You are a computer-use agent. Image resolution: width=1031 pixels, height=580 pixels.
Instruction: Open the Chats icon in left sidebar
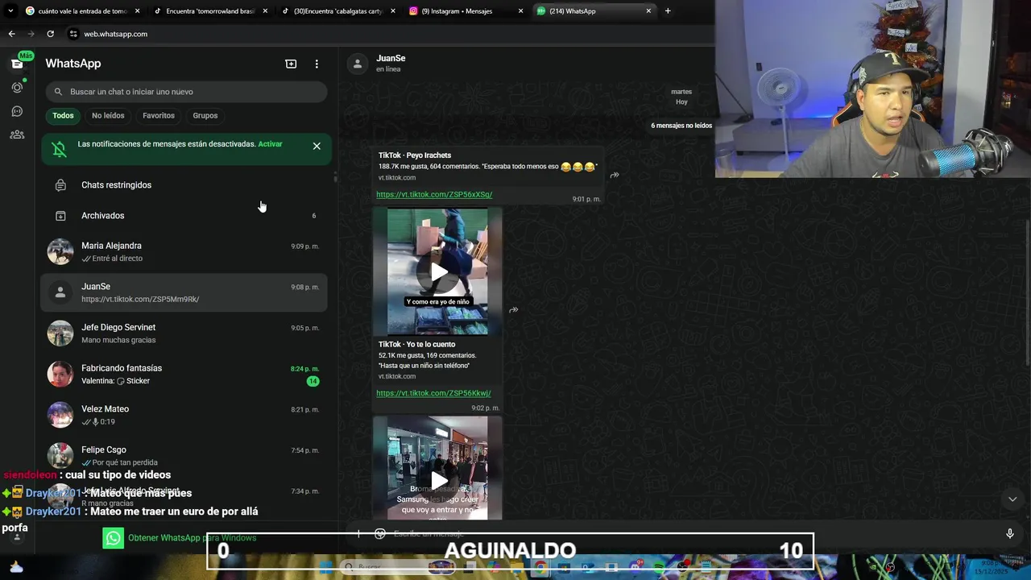click(x=17, y=64)
